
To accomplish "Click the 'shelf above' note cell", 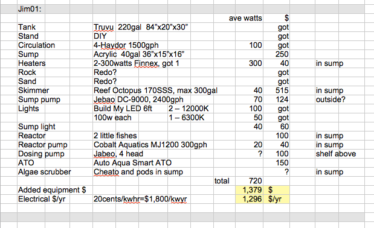I will [336, 154].
